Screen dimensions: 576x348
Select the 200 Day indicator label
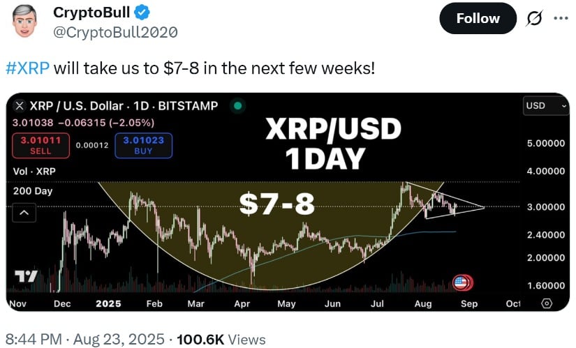tap(33, 191)
